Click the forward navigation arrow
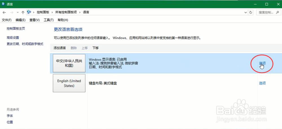This screenshot has width=282, height=129. [x=12, y=12]
